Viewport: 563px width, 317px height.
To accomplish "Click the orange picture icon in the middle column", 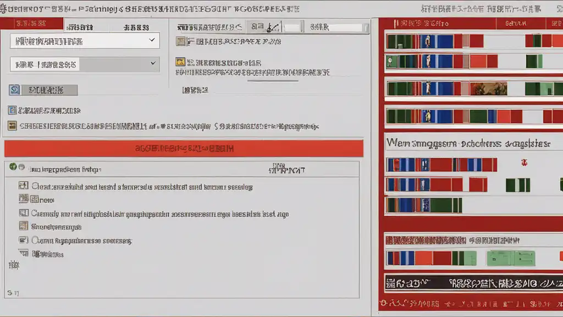I will (x=180, y=62).
